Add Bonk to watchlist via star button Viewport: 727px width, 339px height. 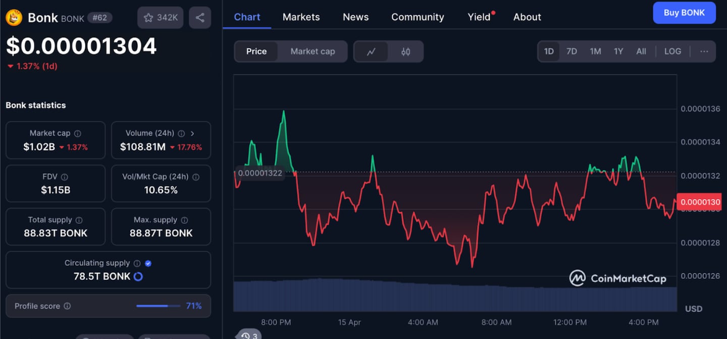[x=161, y=18]
